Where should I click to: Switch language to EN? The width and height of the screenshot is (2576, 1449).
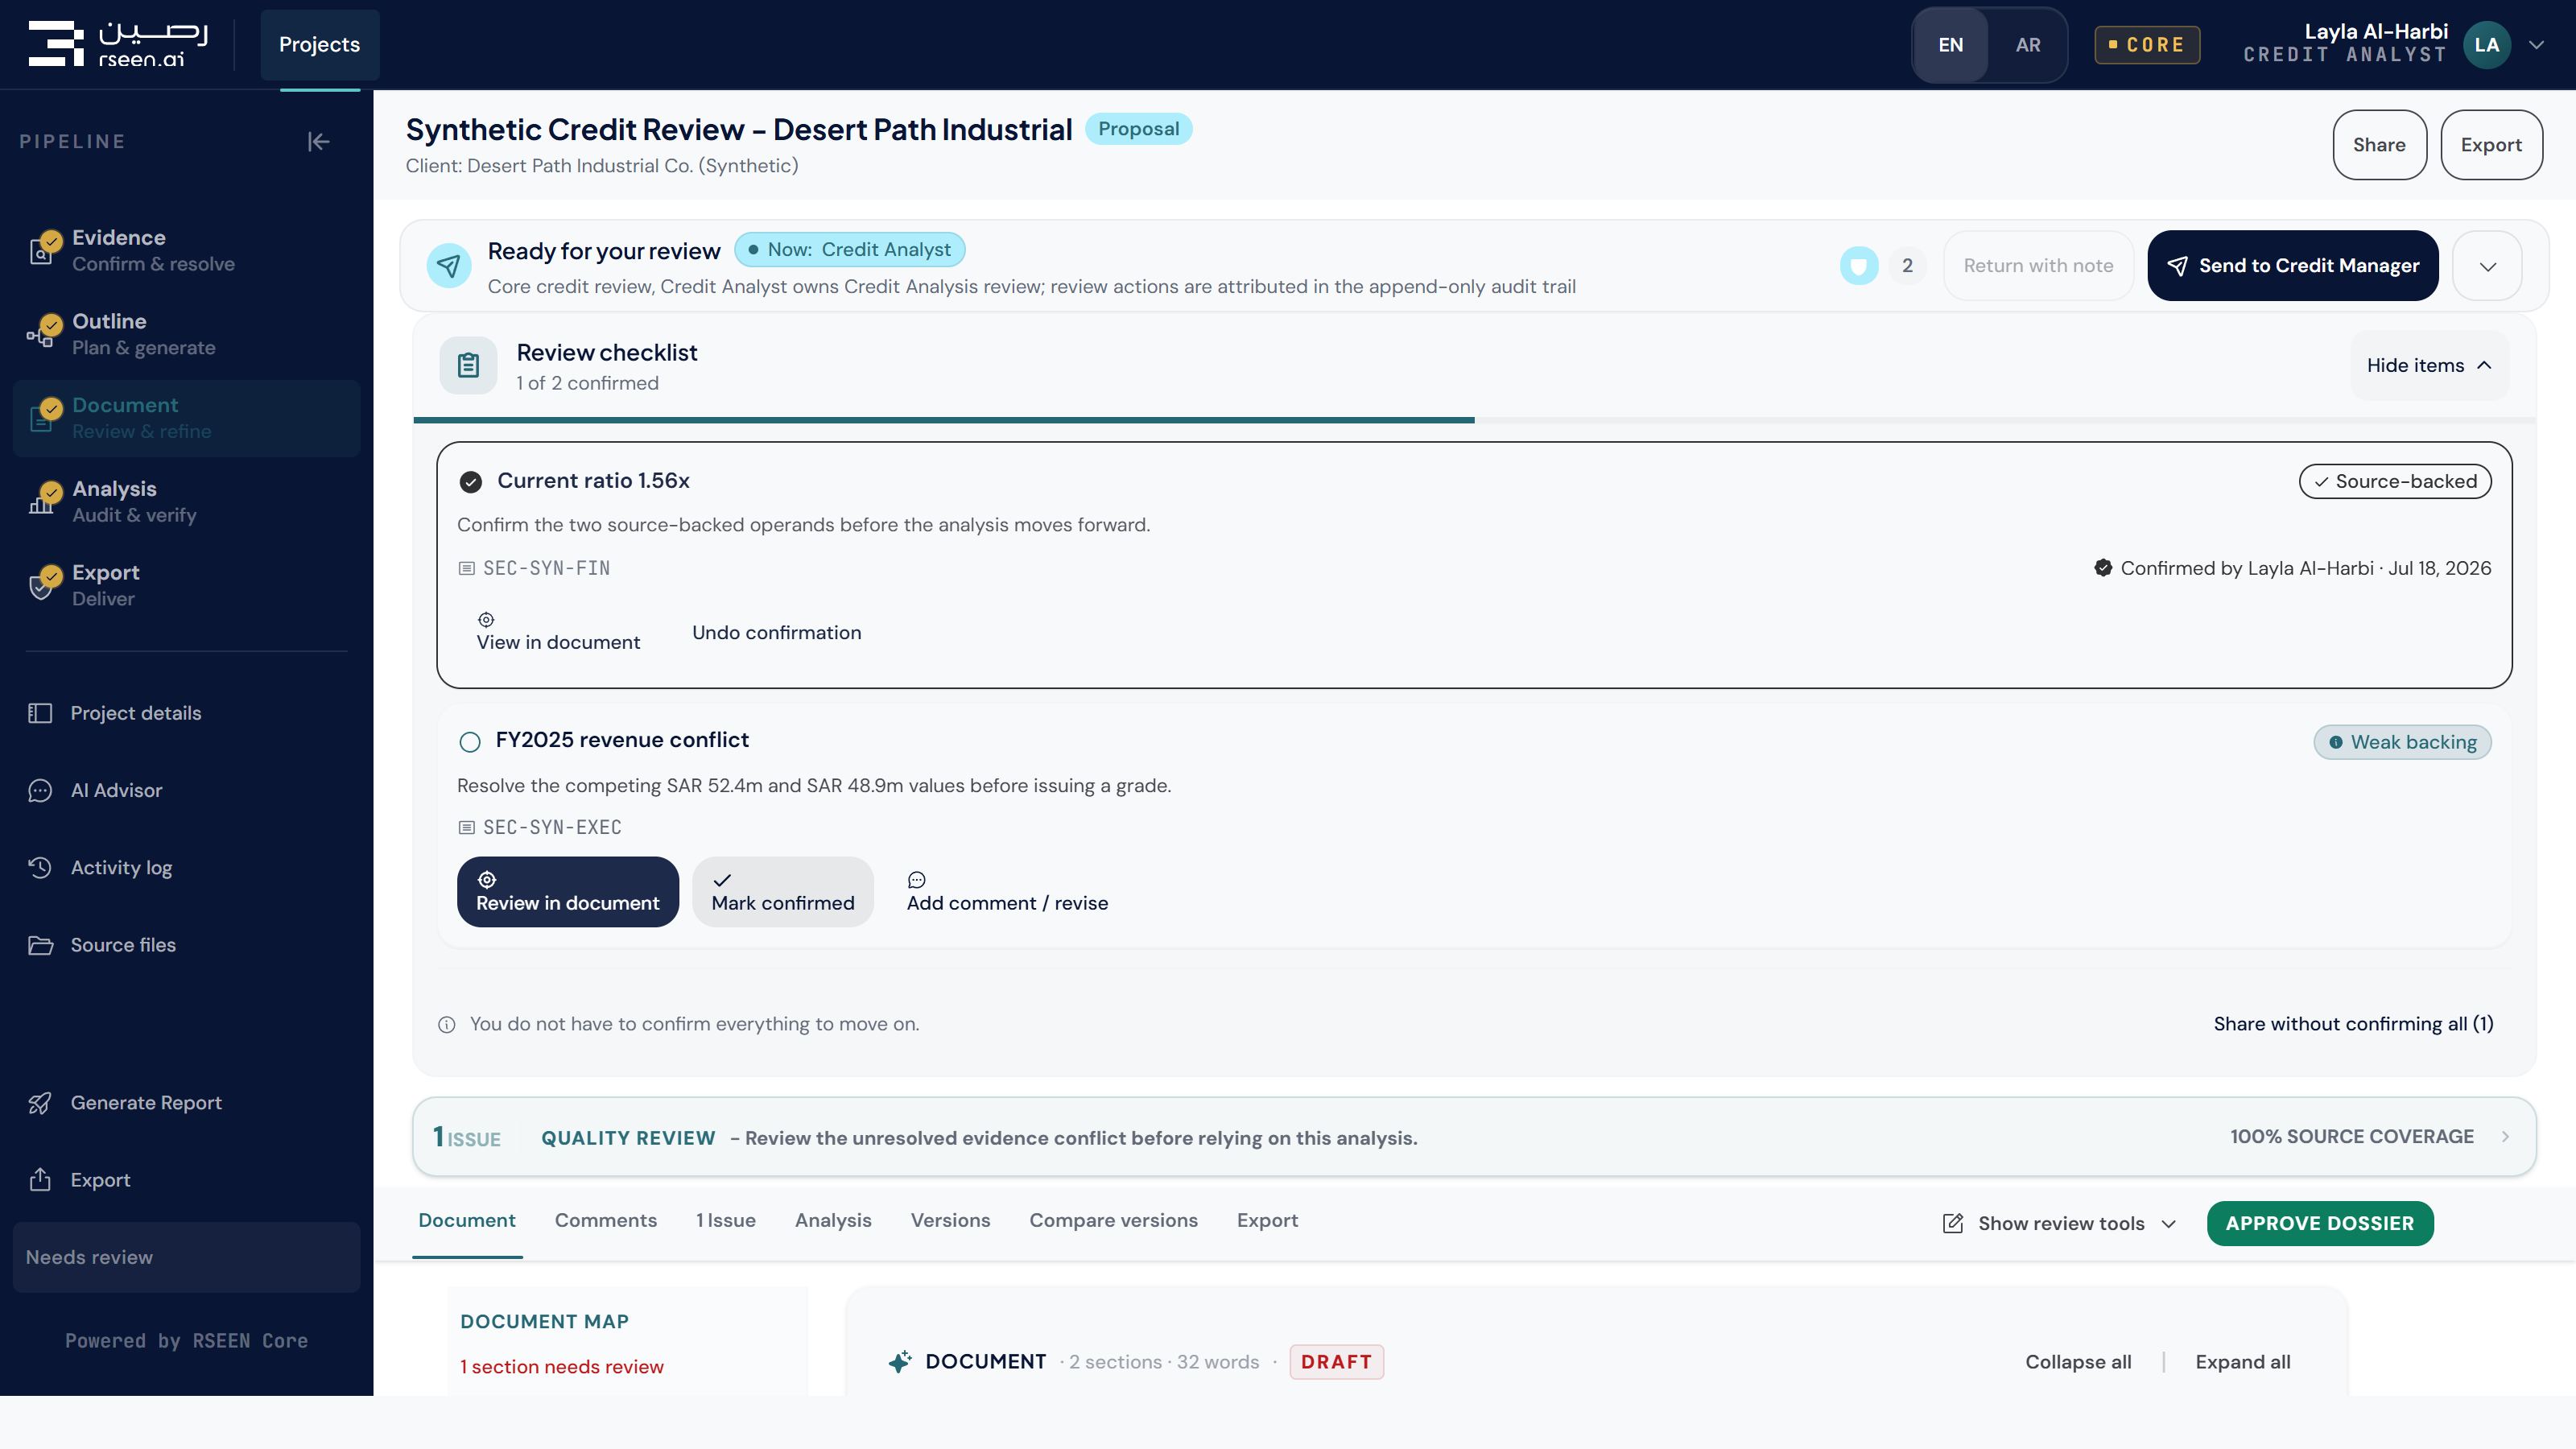tap(1950, 45)
